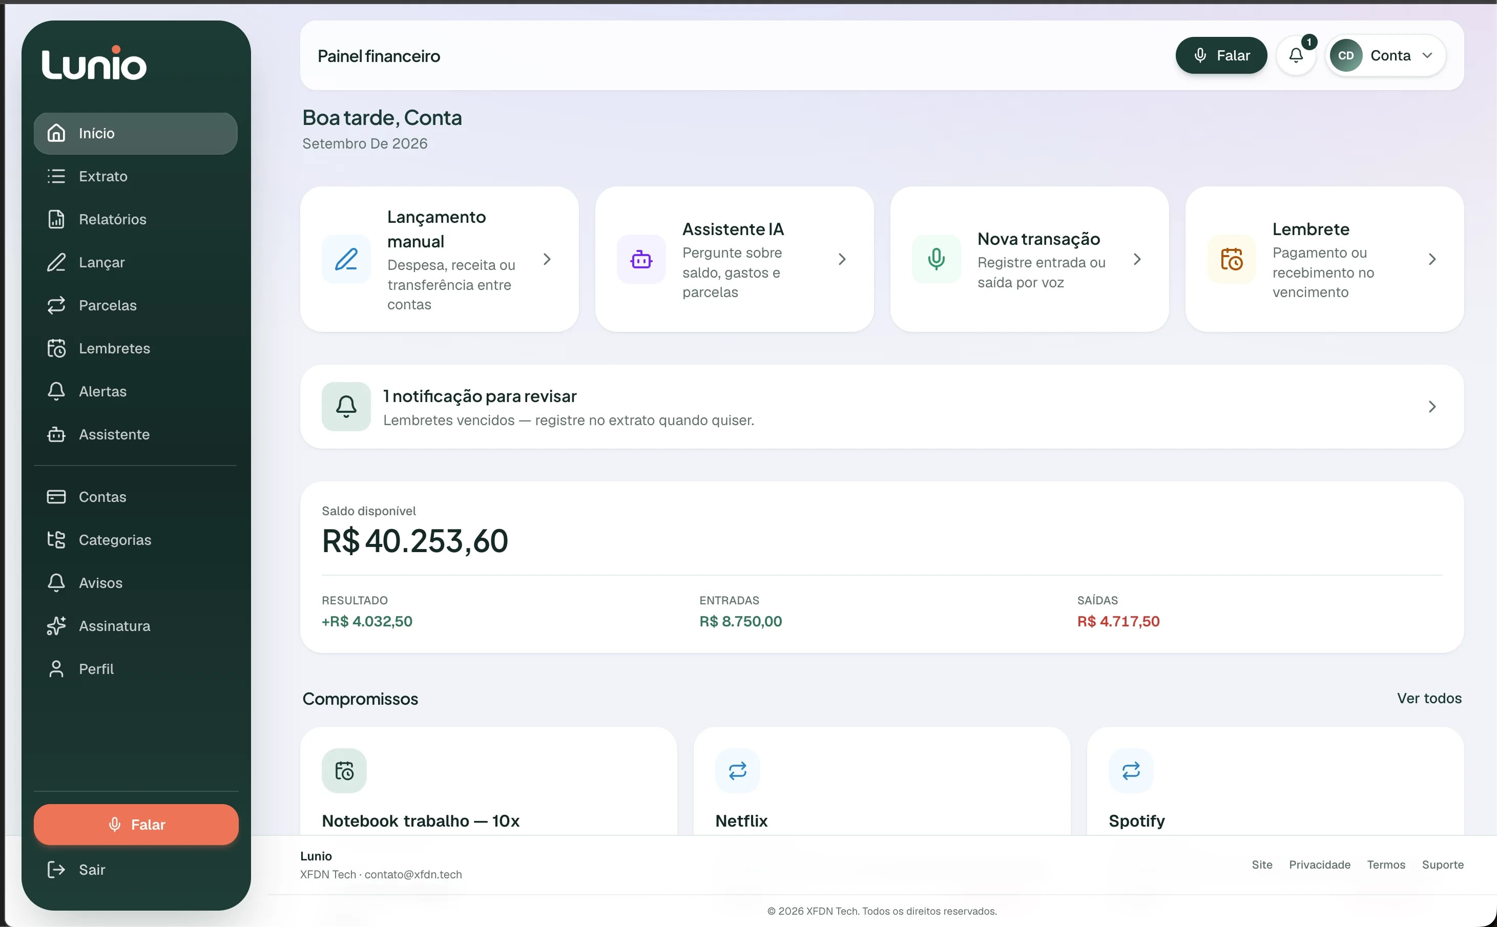
Task: Click the chevron on Assistente IA card
Action: click(x=842, y=259)
